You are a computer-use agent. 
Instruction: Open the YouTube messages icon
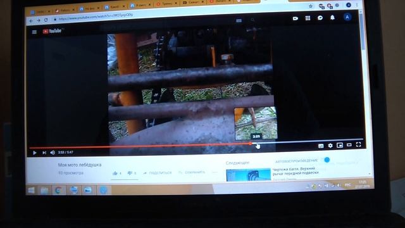pos(320,18)
